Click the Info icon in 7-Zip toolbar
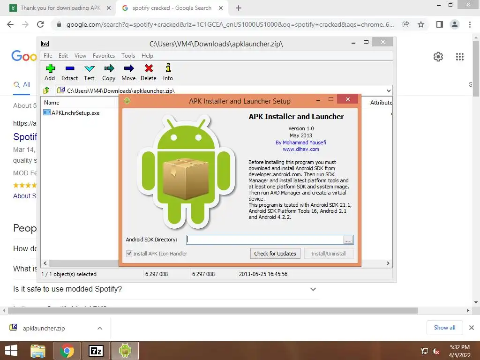The image size is (480, 360). [x=168, y=67]
